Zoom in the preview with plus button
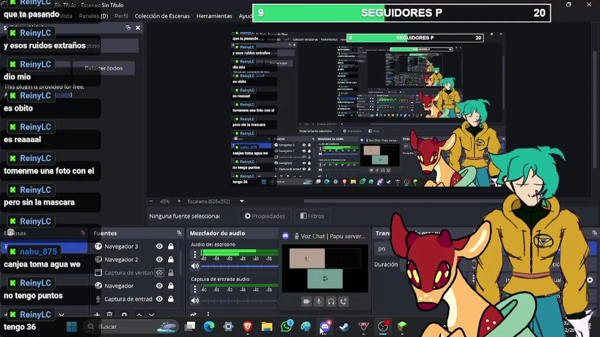 coord(179,201)
